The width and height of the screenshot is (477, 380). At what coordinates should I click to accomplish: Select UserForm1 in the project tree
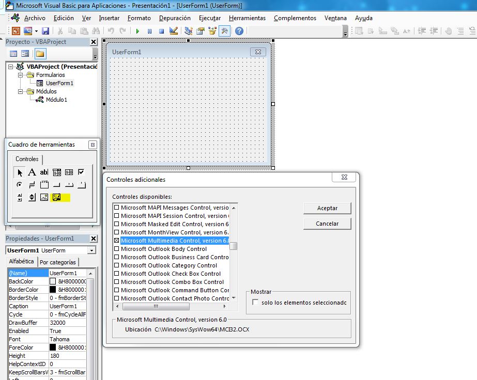(59, 83)
